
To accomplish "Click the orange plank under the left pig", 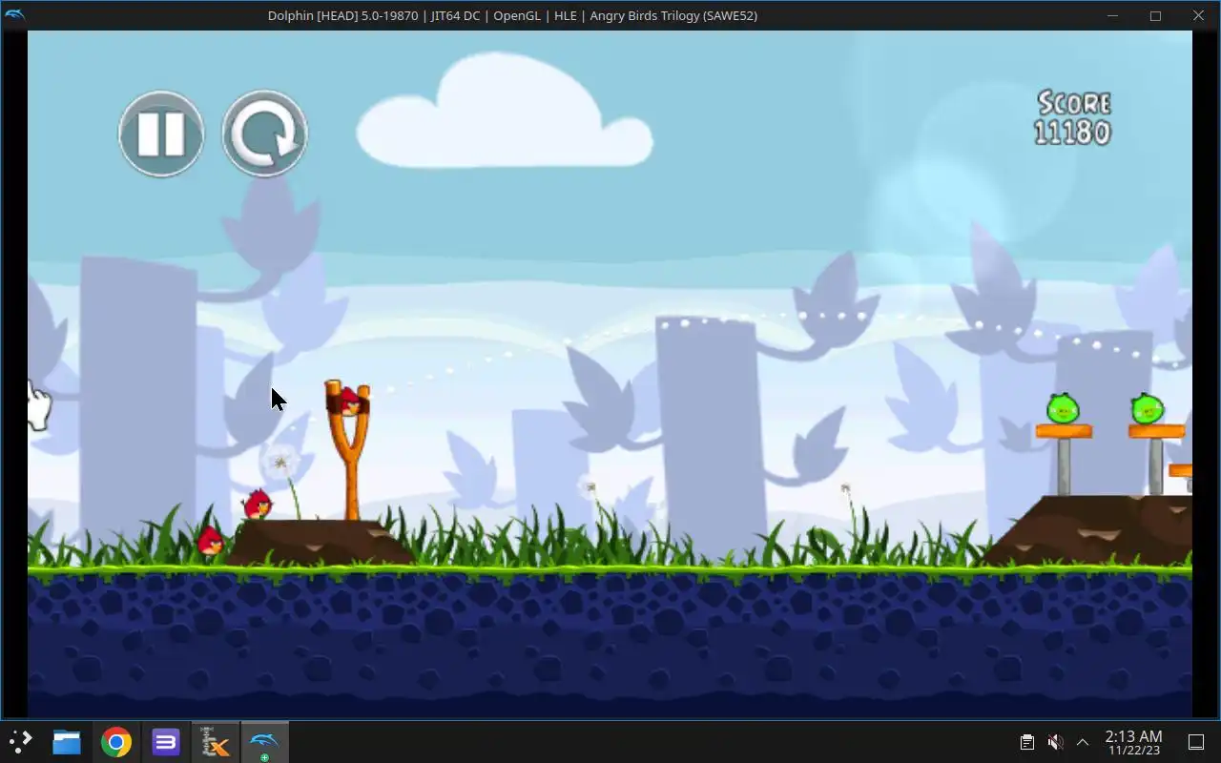I will point(1064,431).
